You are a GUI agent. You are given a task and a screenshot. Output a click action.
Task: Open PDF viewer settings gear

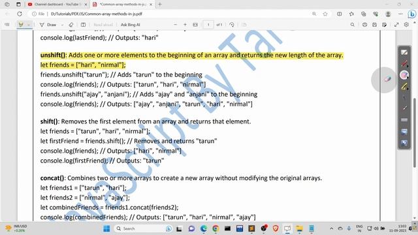[x=406, y=25]
